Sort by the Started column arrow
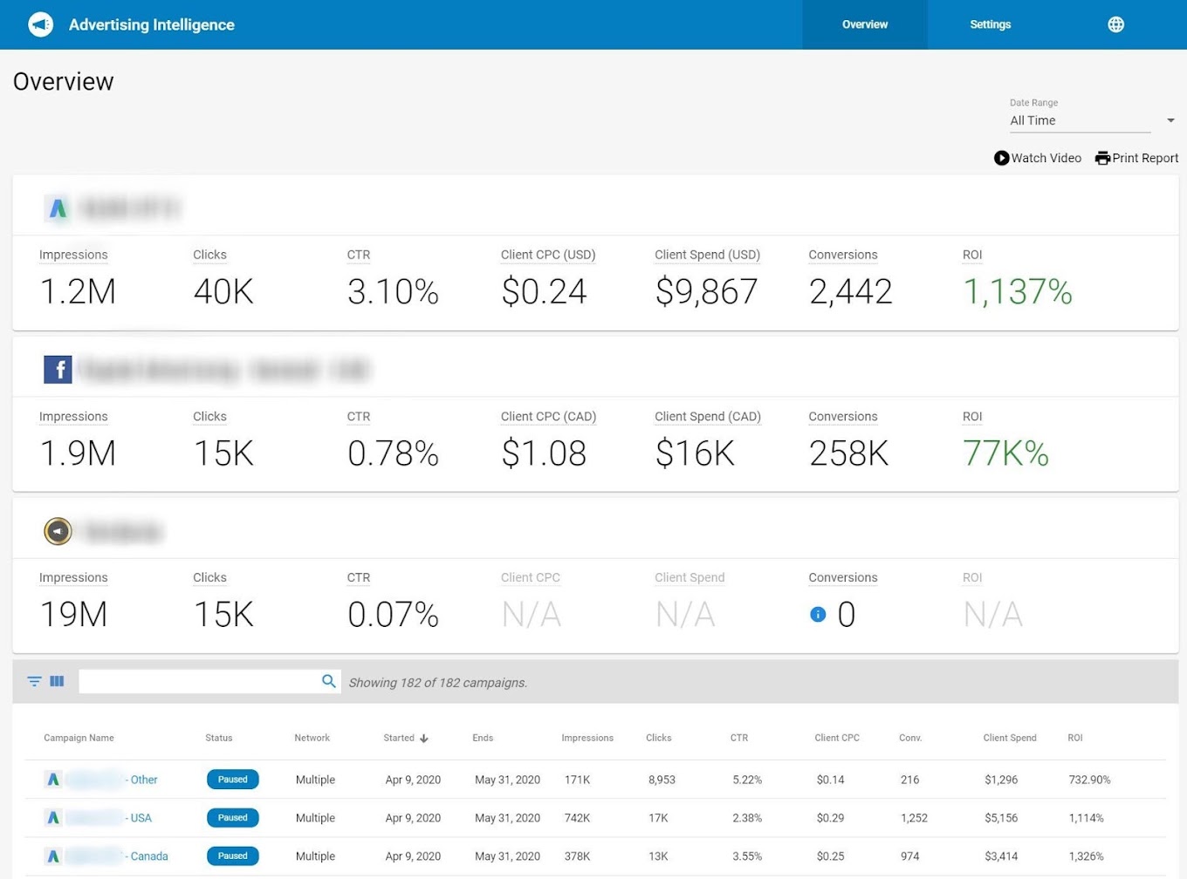Image resolution: width=1187 pixels, height=879 pixels. (424, 739)
